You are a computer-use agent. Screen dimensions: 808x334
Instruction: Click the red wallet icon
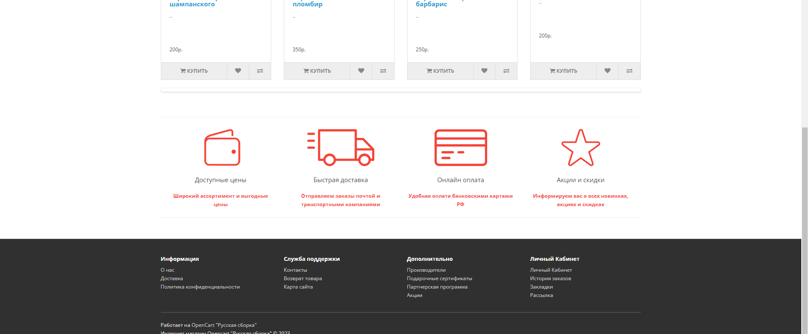point(222,148)
